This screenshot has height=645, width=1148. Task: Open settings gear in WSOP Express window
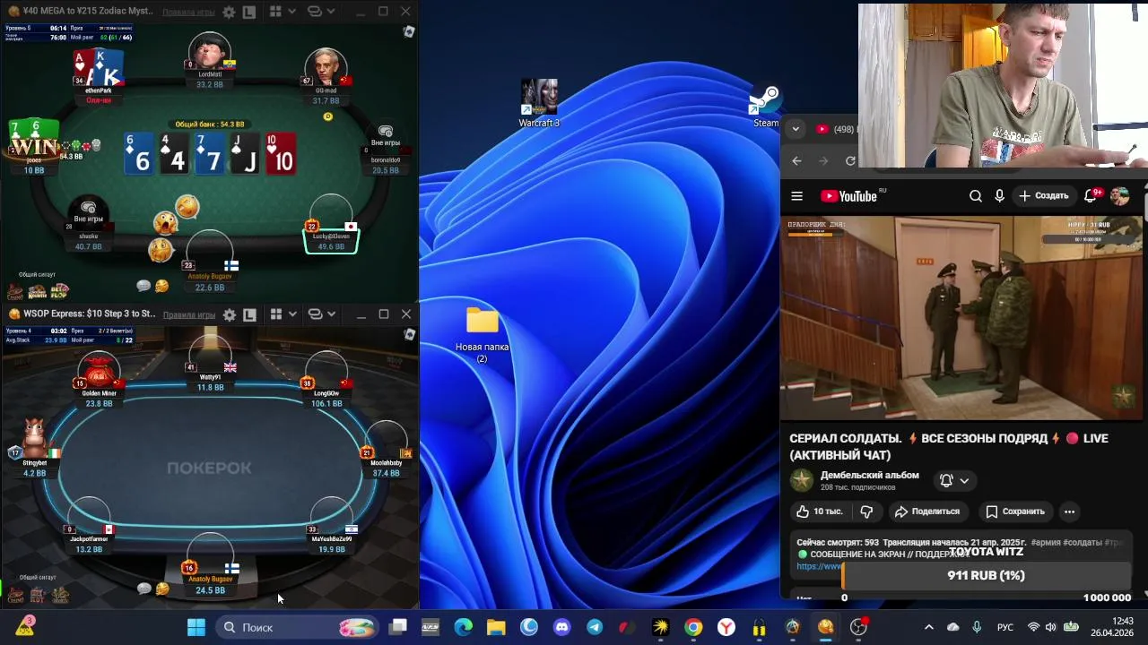point(229,314)
